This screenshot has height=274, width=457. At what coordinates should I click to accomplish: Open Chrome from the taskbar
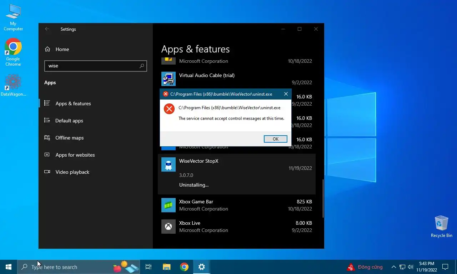tap(184, 267)
